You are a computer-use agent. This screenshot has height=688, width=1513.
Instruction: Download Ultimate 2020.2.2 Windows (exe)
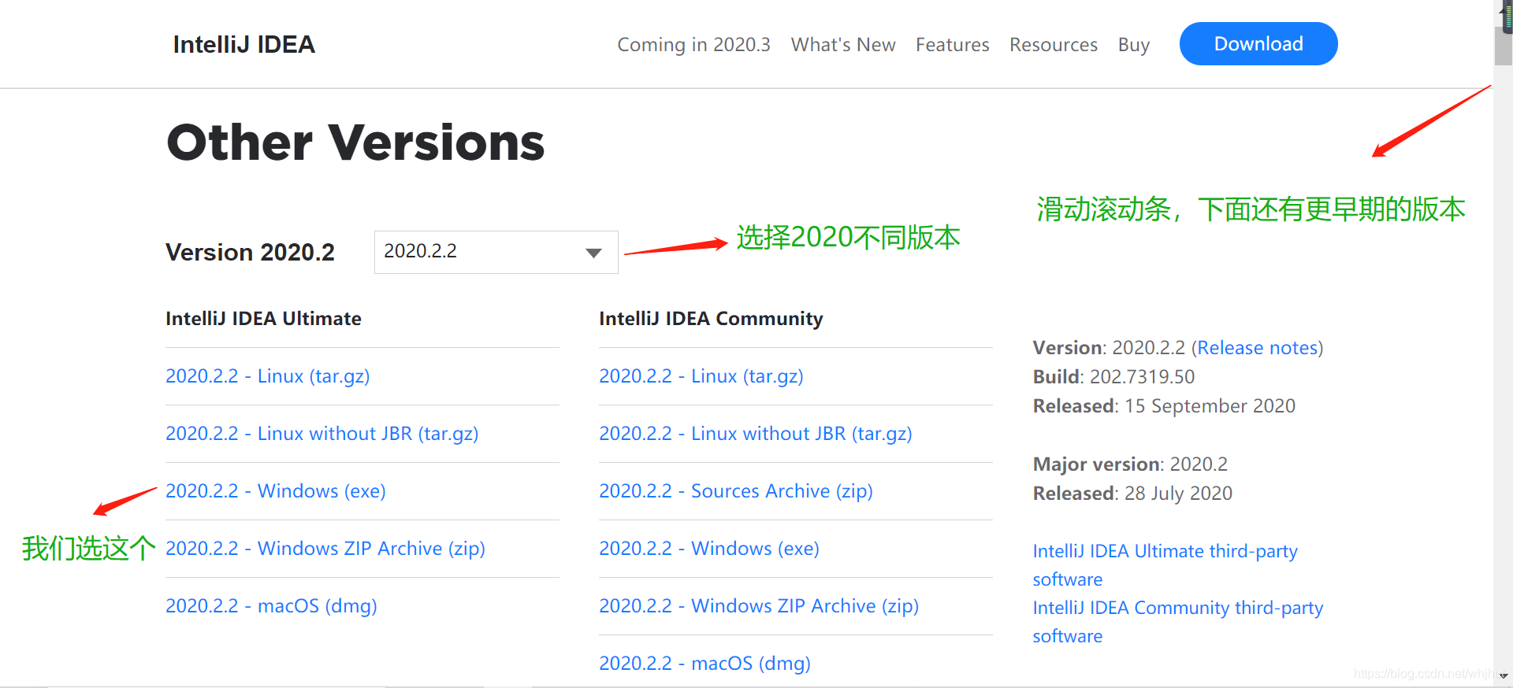[x=276, y=491]
